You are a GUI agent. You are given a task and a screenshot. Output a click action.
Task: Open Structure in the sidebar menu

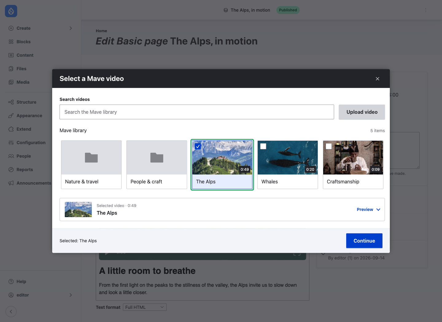pyautogui.click(x=26, y=102)
